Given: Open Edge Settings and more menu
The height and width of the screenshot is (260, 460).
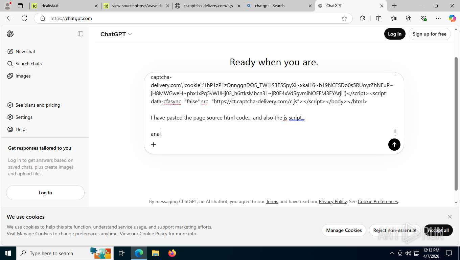Looking at the screenshot, I should pos(438,18).
